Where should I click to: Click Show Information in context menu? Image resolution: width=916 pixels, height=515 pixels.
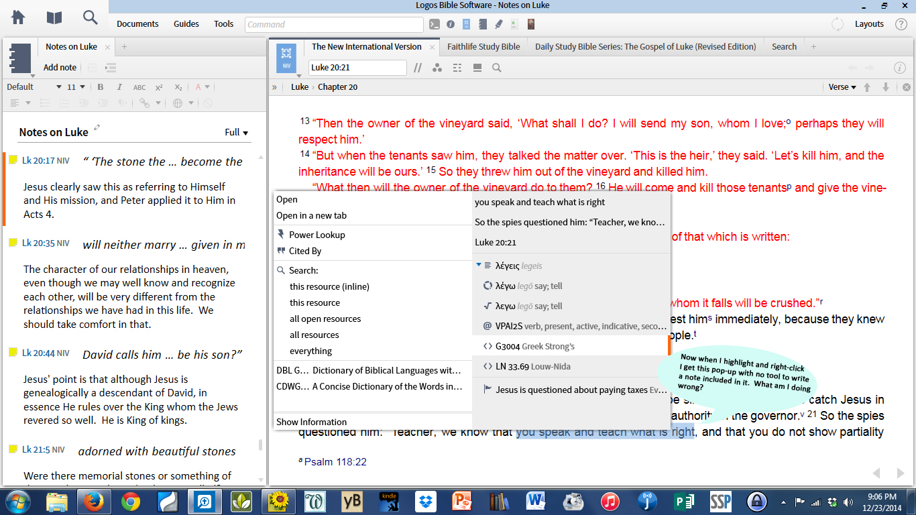[312, 422]
